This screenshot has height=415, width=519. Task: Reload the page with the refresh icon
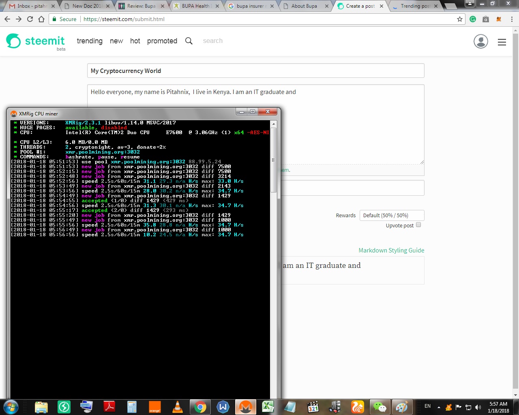tap(30, 19)
